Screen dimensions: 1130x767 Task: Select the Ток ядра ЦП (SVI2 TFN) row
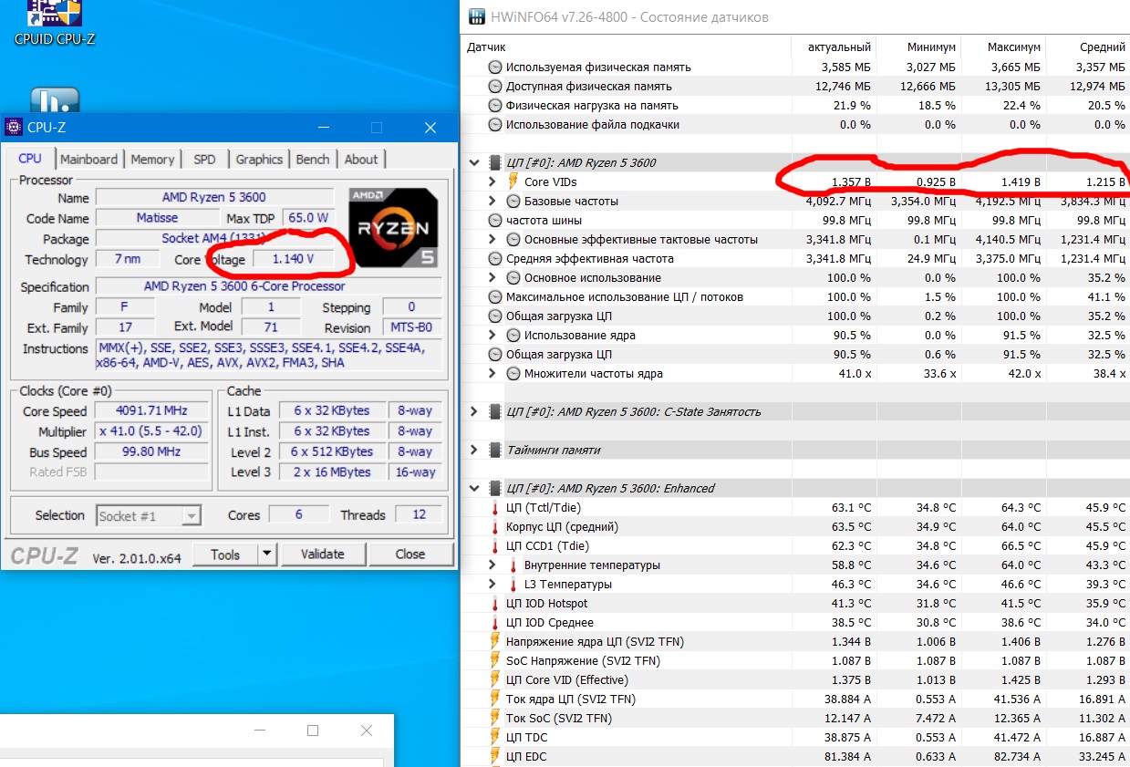796,699
